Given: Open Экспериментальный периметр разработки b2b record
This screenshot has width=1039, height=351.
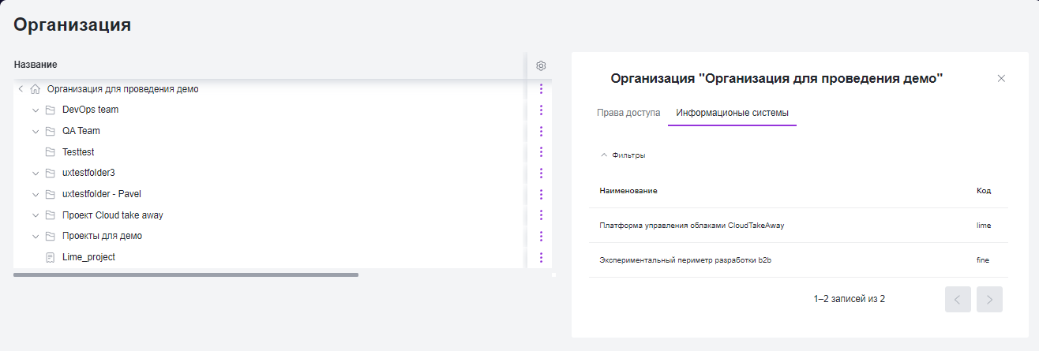Looking at the screenshot, I should pyautogui.click(x=685, y=260).
